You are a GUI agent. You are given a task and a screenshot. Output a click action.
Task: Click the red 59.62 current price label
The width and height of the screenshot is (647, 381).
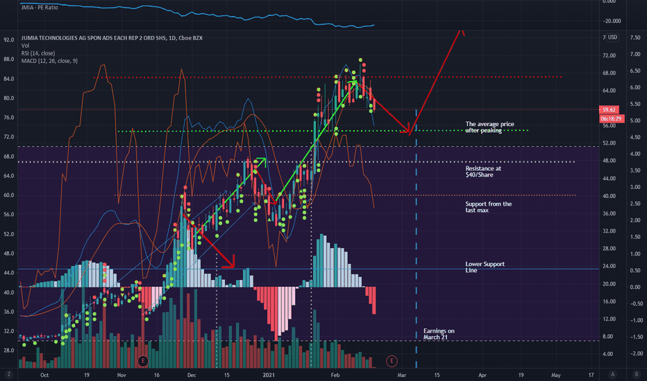pyautogui.click(x=609, y=110)
